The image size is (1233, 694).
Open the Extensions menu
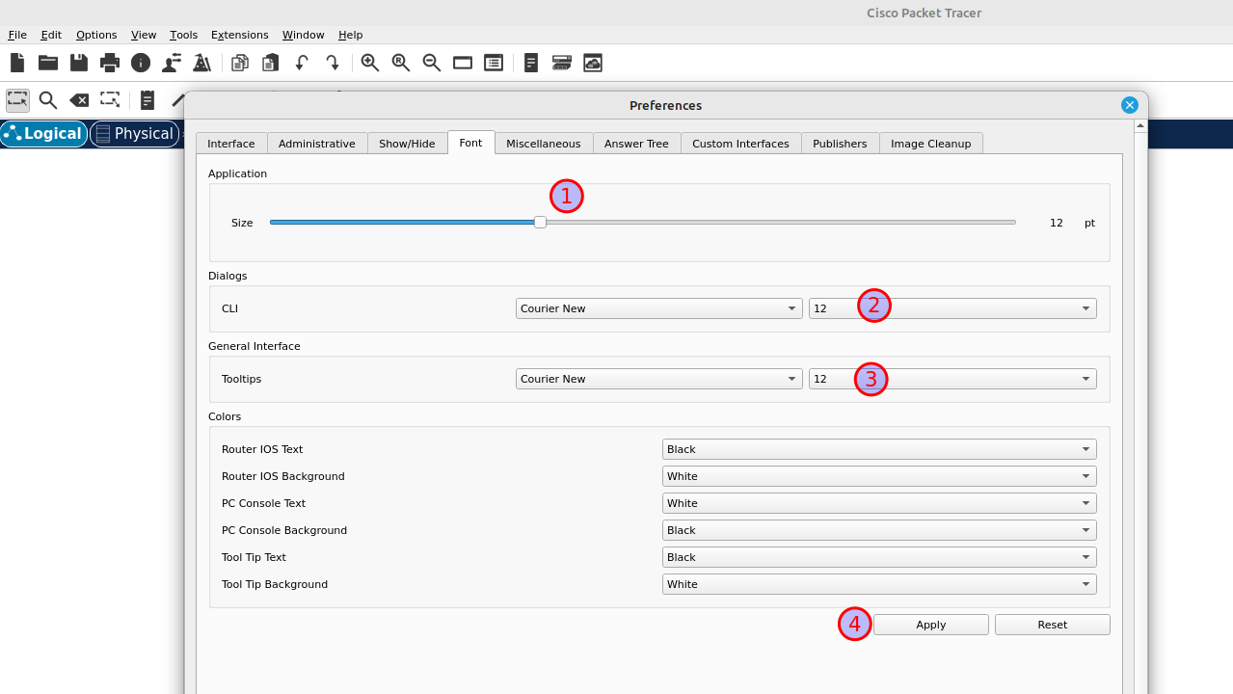coord(239,35)
